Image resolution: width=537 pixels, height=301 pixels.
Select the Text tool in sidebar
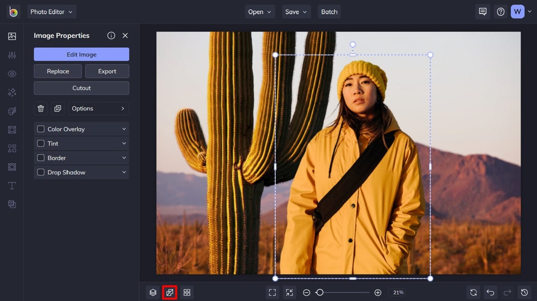coord(12,186)
